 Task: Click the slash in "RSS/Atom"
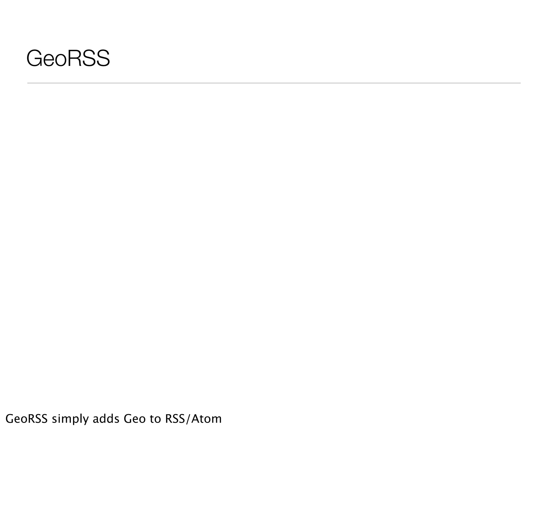pyautogui.click(x=188, y=419)
